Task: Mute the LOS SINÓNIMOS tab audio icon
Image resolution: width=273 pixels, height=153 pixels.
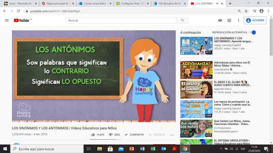Action: click(x=217, y=3)
